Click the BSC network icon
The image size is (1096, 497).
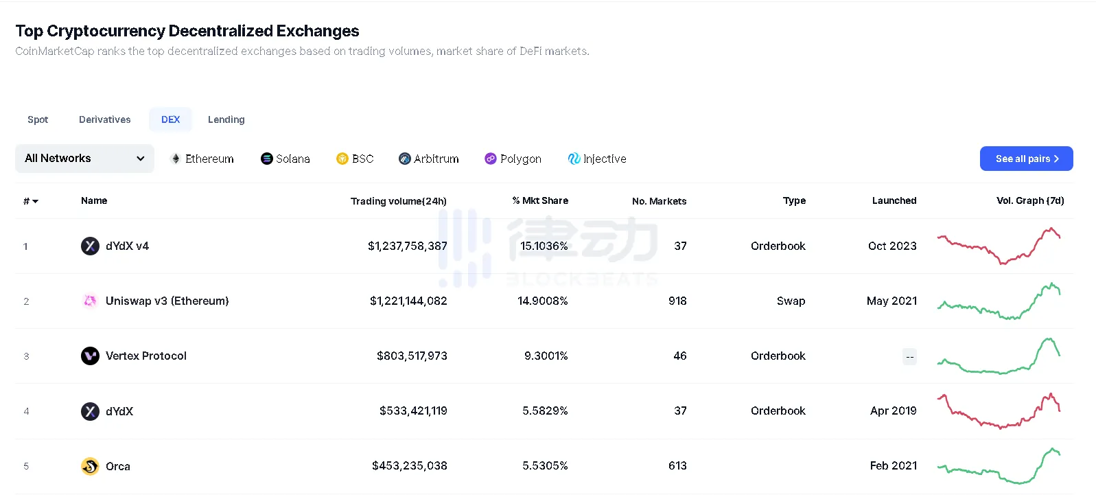[x=342, y=159]
